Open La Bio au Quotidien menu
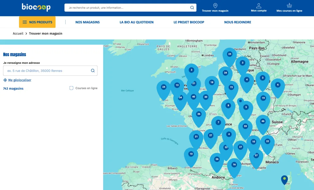The width and height of the screenshot is (314, 190). (x=136, y=22)
